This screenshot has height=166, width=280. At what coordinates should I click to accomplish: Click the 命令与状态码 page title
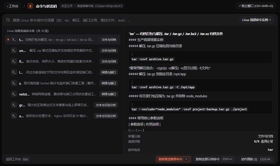pyautogui.click(x=46, y=6)
